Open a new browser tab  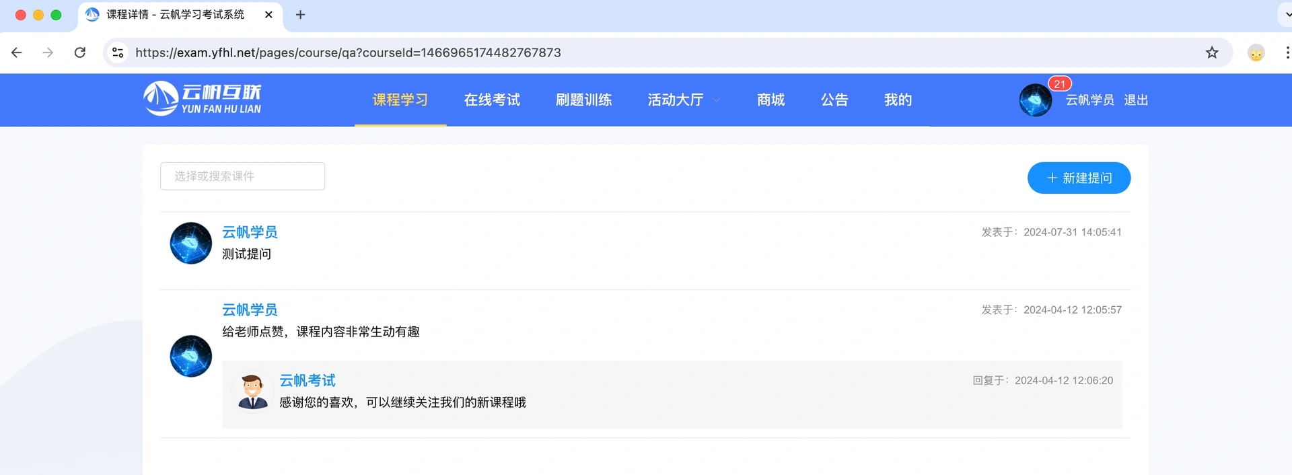301,14
